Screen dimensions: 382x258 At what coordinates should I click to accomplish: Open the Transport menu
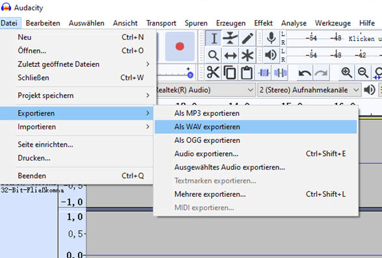point(161,23)
